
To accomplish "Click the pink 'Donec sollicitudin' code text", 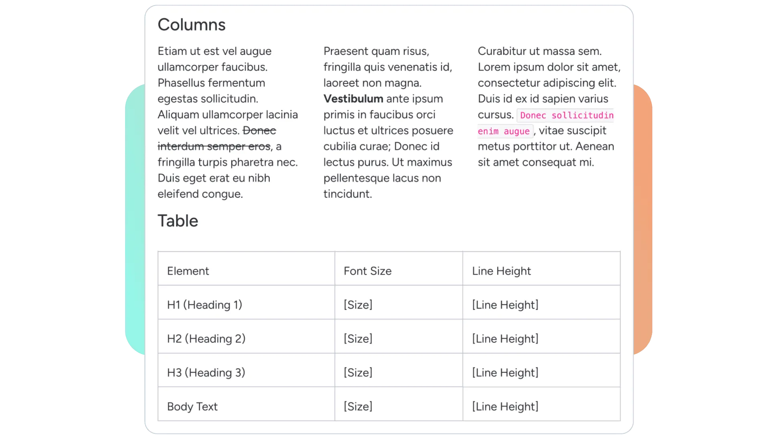I will (566, 115).
